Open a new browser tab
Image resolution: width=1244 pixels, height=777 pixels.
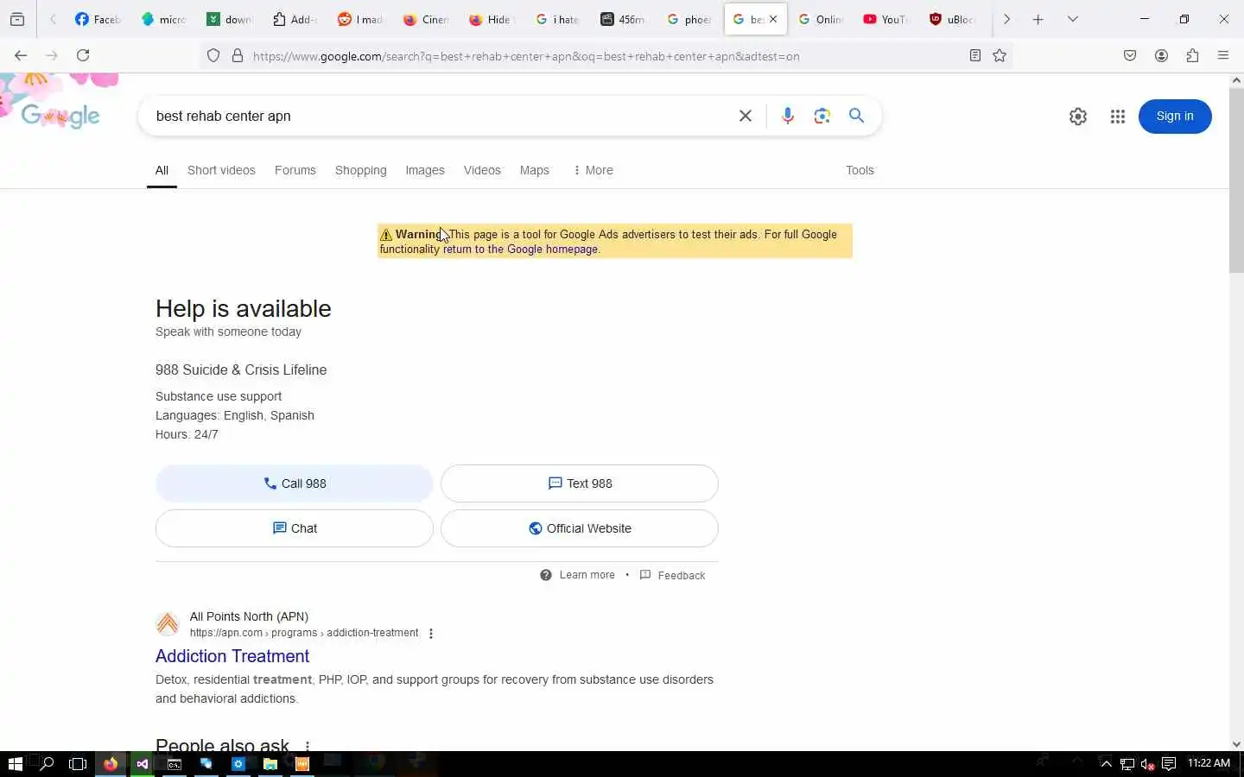tap(1038, 19)
